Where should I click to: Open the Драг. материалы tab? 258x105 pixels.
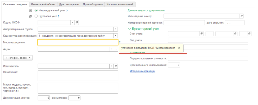[x=69, y=5]
